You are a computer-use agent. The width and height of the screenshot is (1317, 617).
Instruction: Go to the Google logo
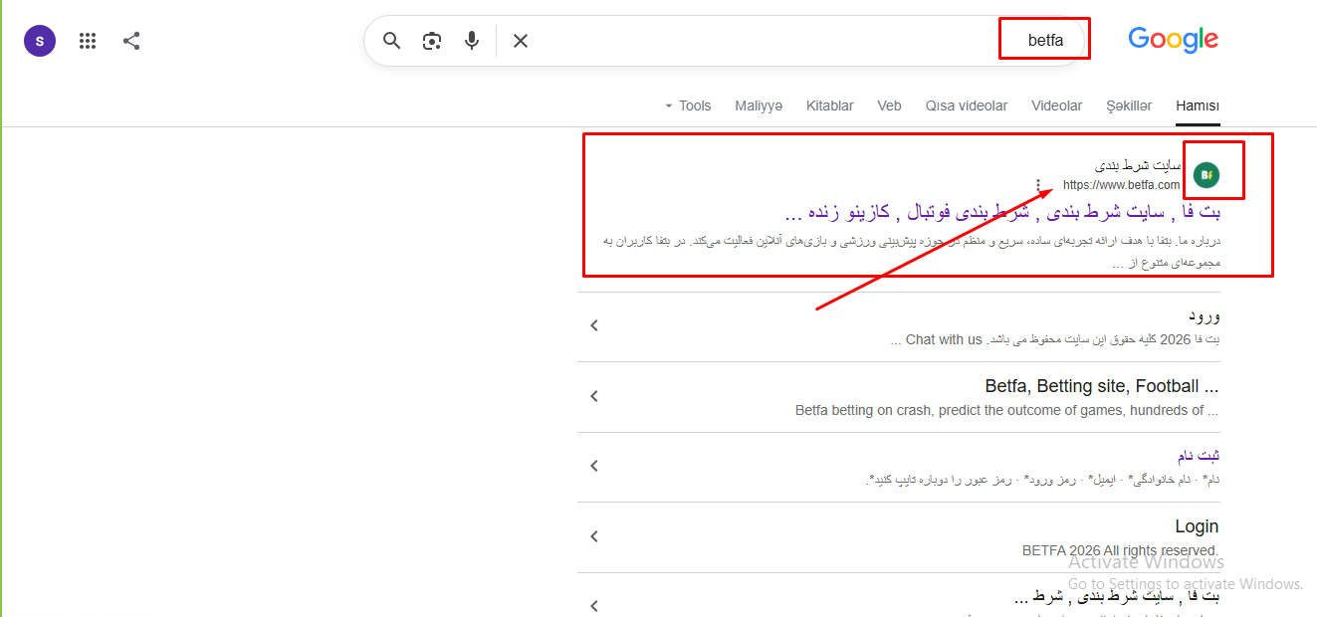[x=1174, y=40]
